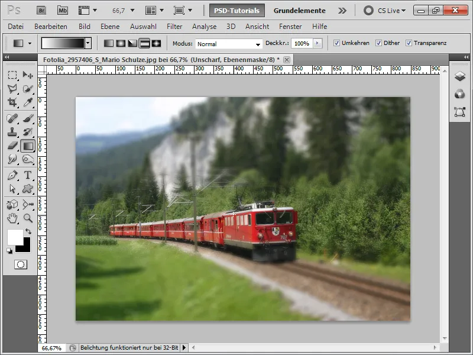The width and height of the screenshot is (473, 355).
Task: Open status bar info flyout arrow
Action: (x=184, y=348)
